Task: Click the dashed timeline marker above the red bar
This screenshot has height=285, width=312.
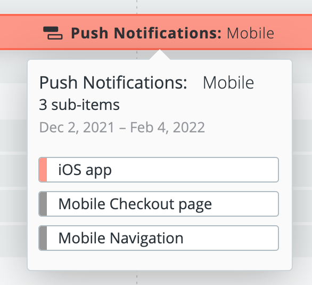Action: click(x=137, y=7)
